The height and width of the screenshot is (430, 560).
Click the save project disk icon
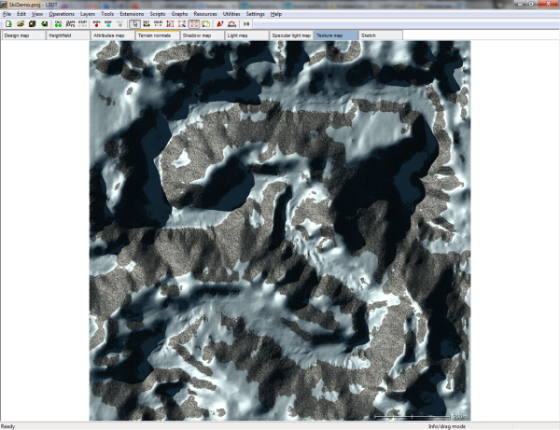pyautogui.click(x=32, y=24)
